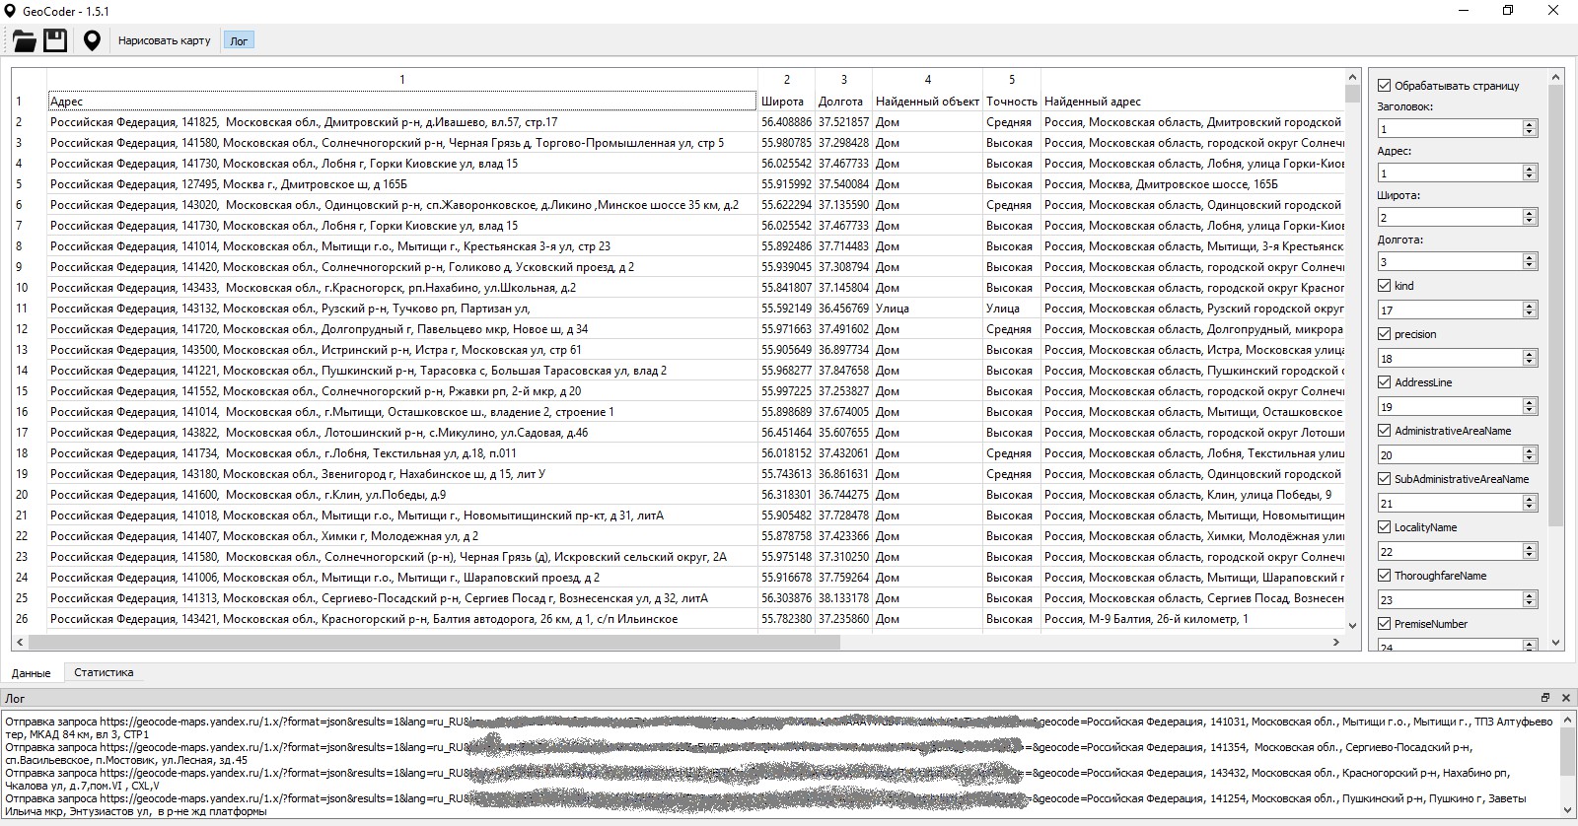The image size is (1578, 826).
Task: Select the latitude cell 56.451464
Action: point(786,433)
